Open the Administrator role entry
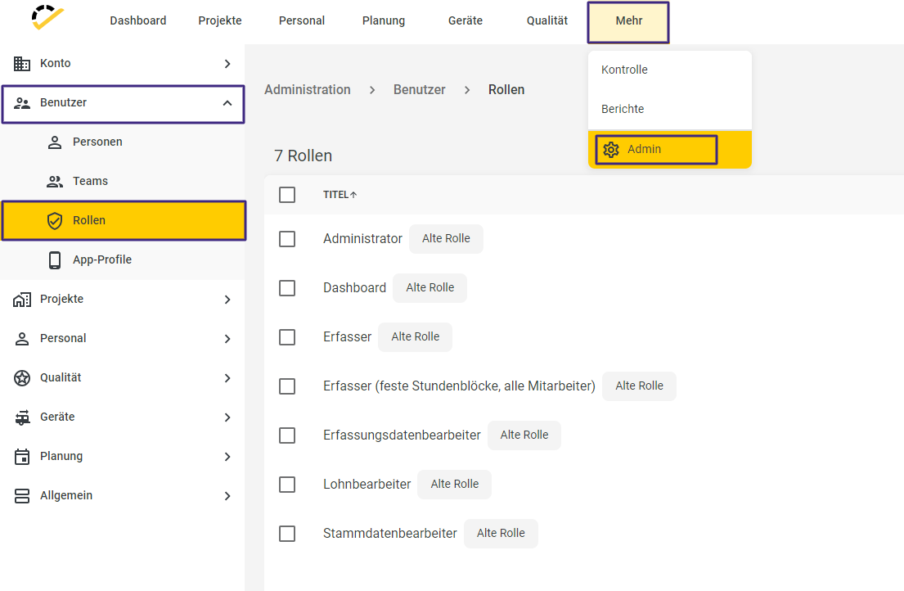Screen dimensions: 904x591 pos(362,239)
